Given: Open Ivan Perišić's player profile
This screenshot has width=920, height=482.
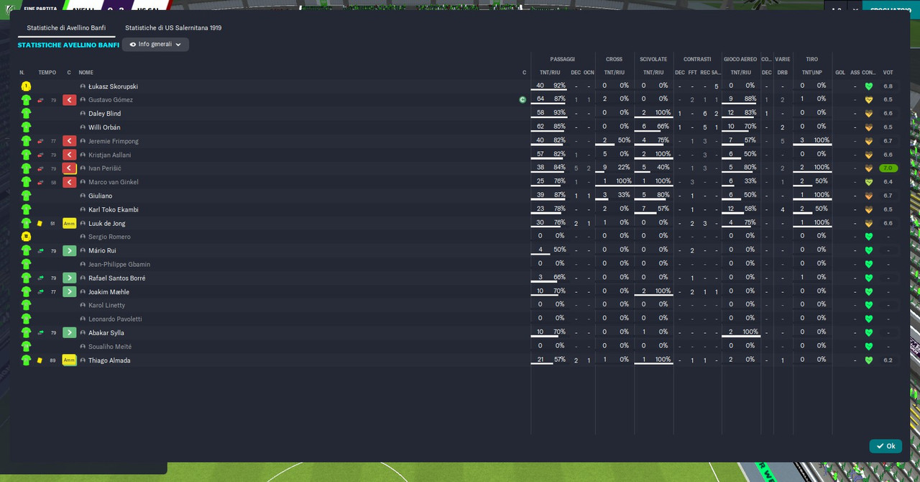Looking at the screenshot, I should pos(105,168).
